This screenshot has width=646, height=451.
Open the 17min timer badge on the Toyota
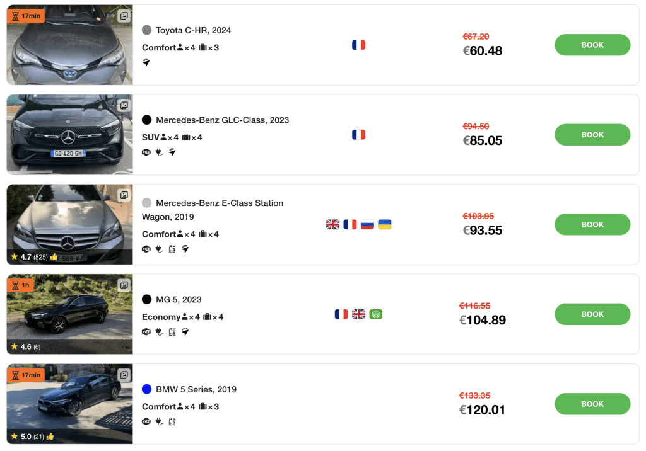tap(26, 15)
